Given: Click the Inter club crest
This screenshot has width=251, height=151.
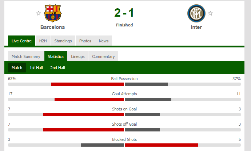Looking at the screenshot, I should click(196, 13).
